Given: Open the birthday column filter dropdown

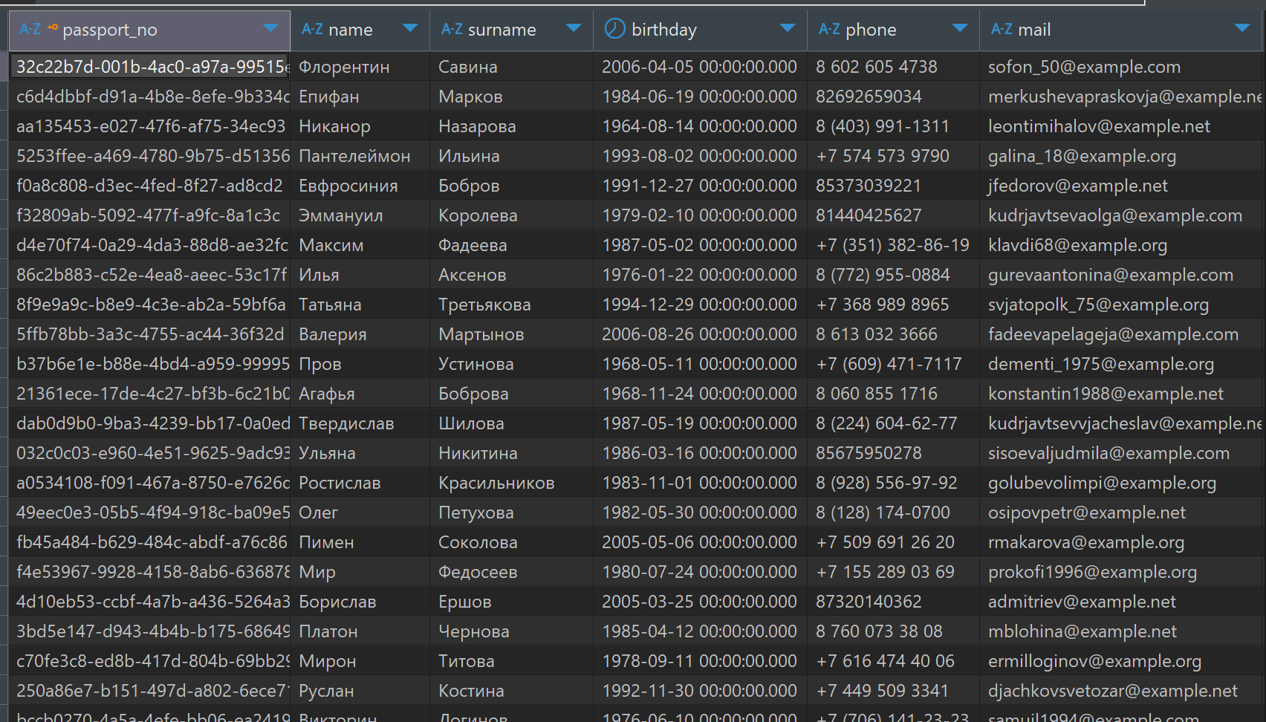Looking at the screenshot, I should [788, 28].
